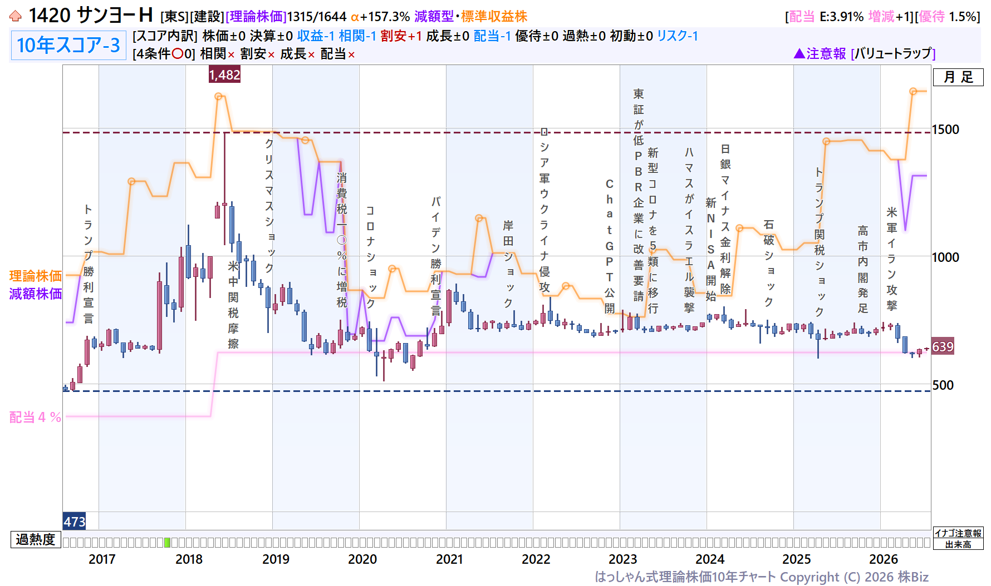This screenshot has height=586, width=991.
Task: Click the 相関-1 score item
Action: 357,36
